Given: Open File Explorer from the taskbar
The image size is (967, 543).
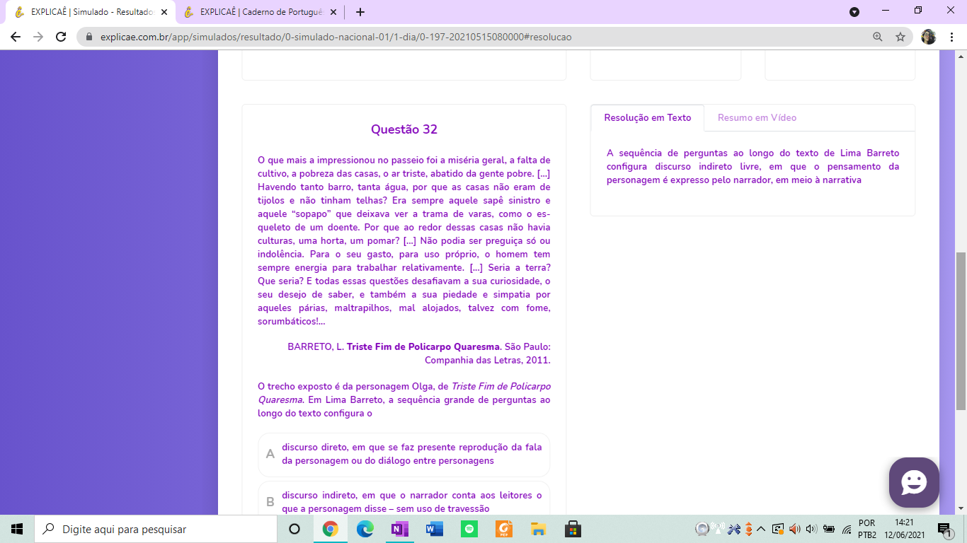Looking at the screenshot, I should point(538,529).
